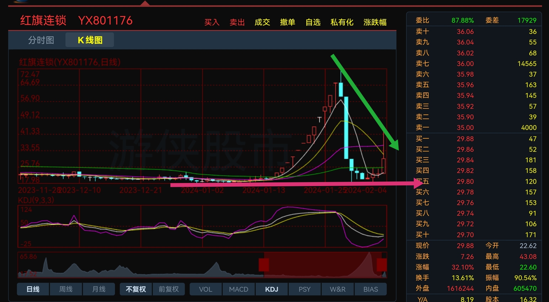Click the 最高 value 43.08

click(x=528, y=257)
